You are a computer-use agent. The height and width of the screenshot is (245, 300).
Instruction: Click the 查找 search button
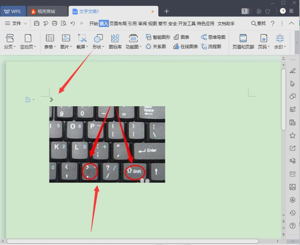[x=258, y=23]
